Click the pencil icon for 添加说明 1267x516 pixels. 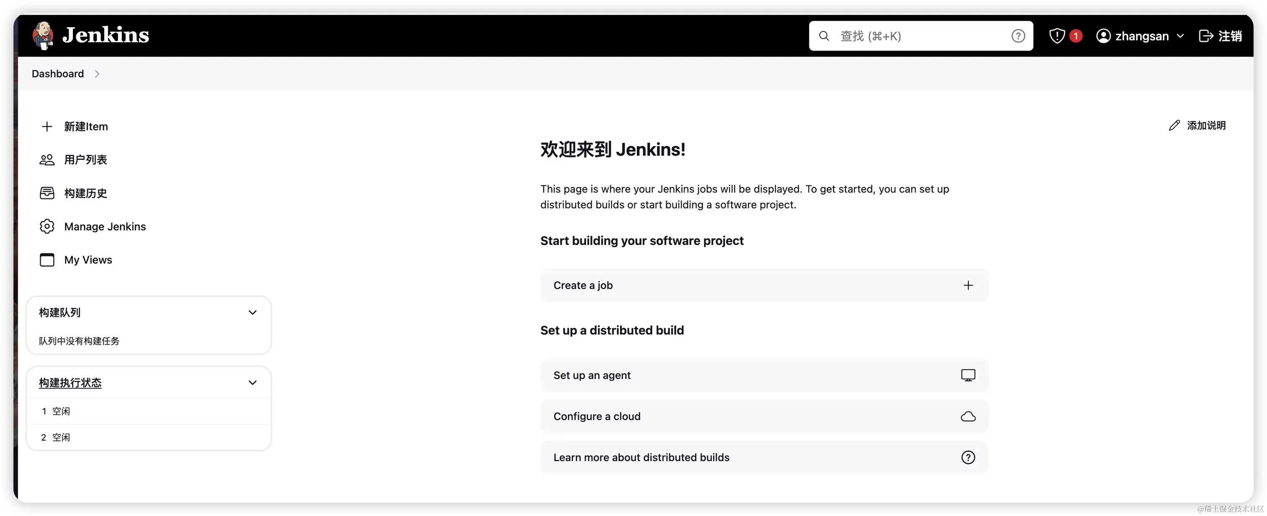click(x=1174, y=126)
